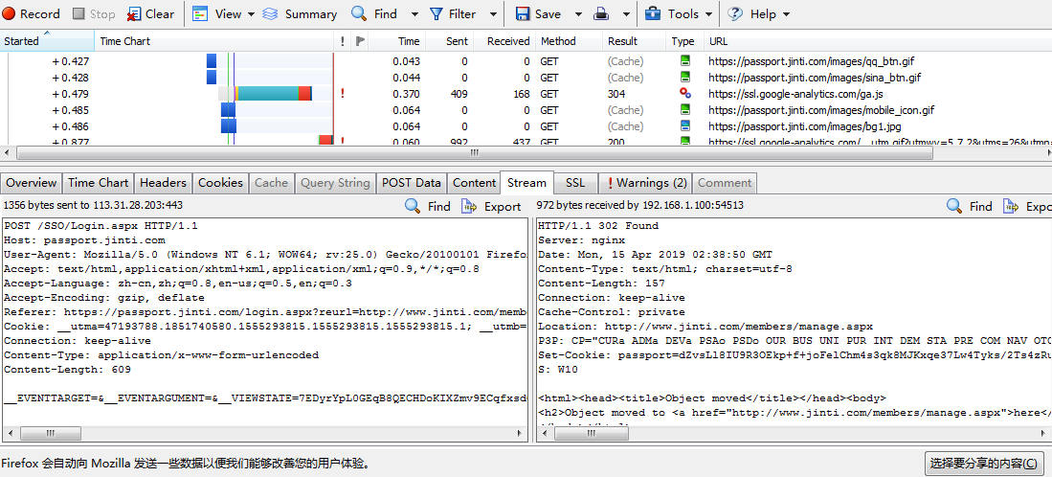Expand the Help dropdown menu
Viewport: 1052px width, 477px height.
[786, 14]
